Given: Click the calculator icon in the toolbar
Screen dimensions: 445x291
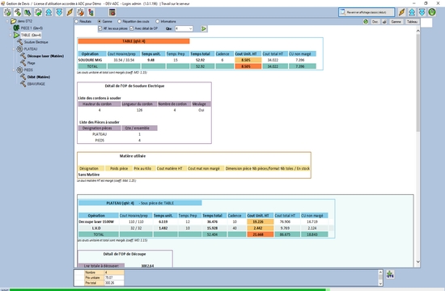Looking at the screenshot, I should tap(112, 12).
